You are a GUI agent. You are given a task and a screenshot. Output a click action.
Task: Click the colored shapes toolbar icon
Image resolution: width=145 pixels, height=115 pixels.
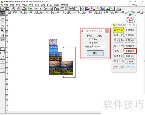point(88,9)
